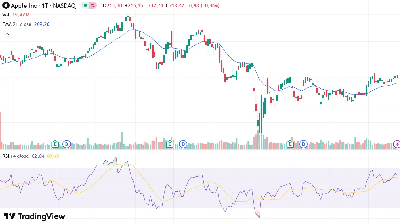Collapse the indicator legend with the arrow

7,34
